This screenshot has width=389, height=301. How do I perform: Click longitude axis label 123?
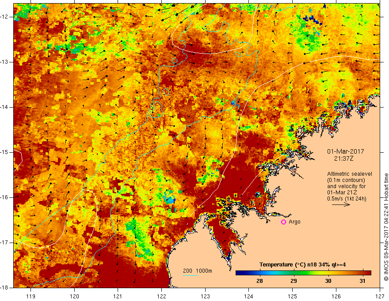205,296
